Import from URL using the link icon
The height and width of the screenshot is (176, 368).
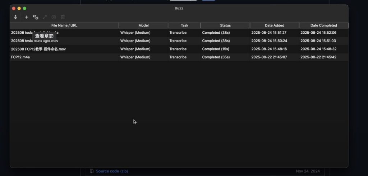36,17
